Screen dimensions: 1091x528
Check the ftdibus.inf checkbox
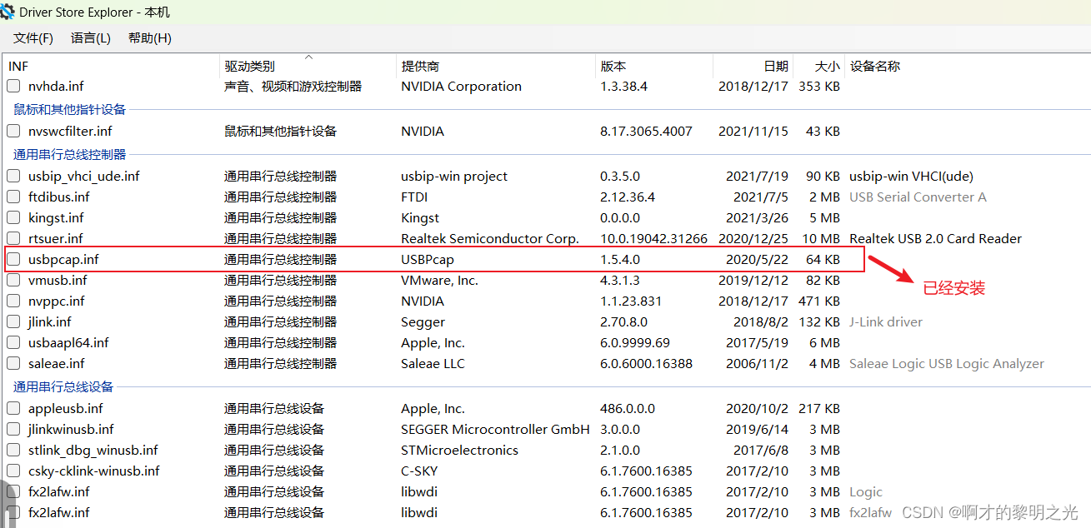pos(13,197)
